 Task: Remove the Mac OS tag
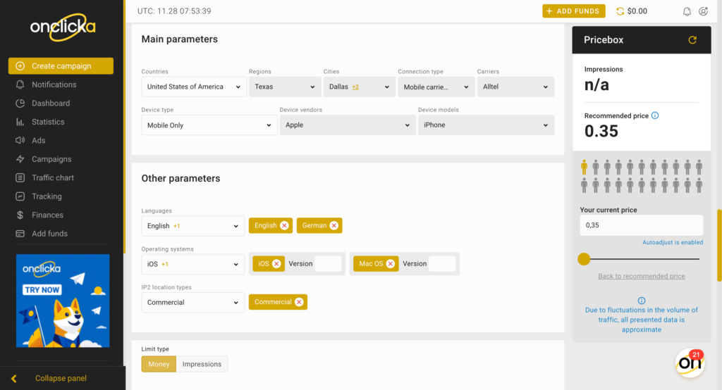pos(391,263)
